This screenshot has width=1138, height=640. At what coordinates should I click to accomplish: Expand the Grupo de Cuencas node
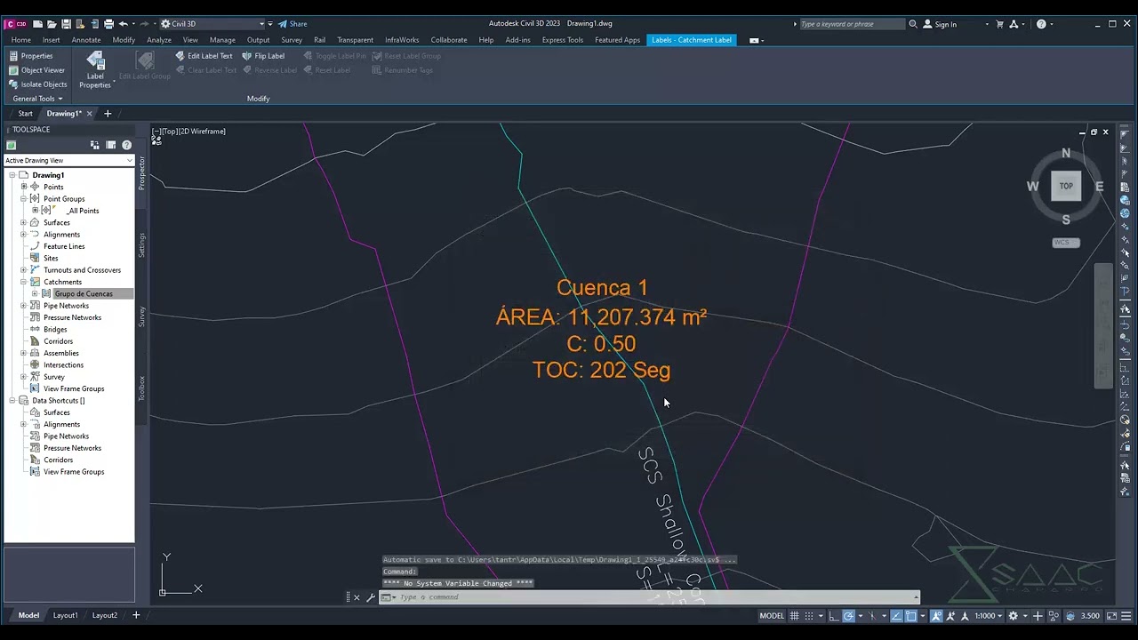(x=35, y=293)
